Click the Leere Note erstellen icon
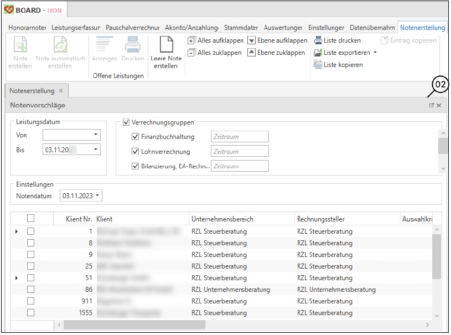Screen dimensions: 451x335 click(167, 45)
